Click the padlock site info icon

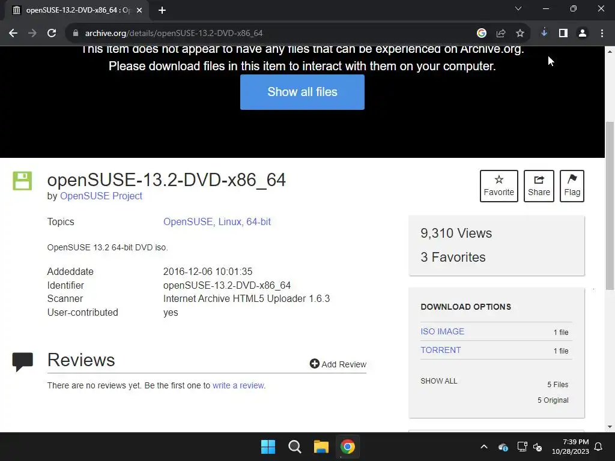pos(76,34)
